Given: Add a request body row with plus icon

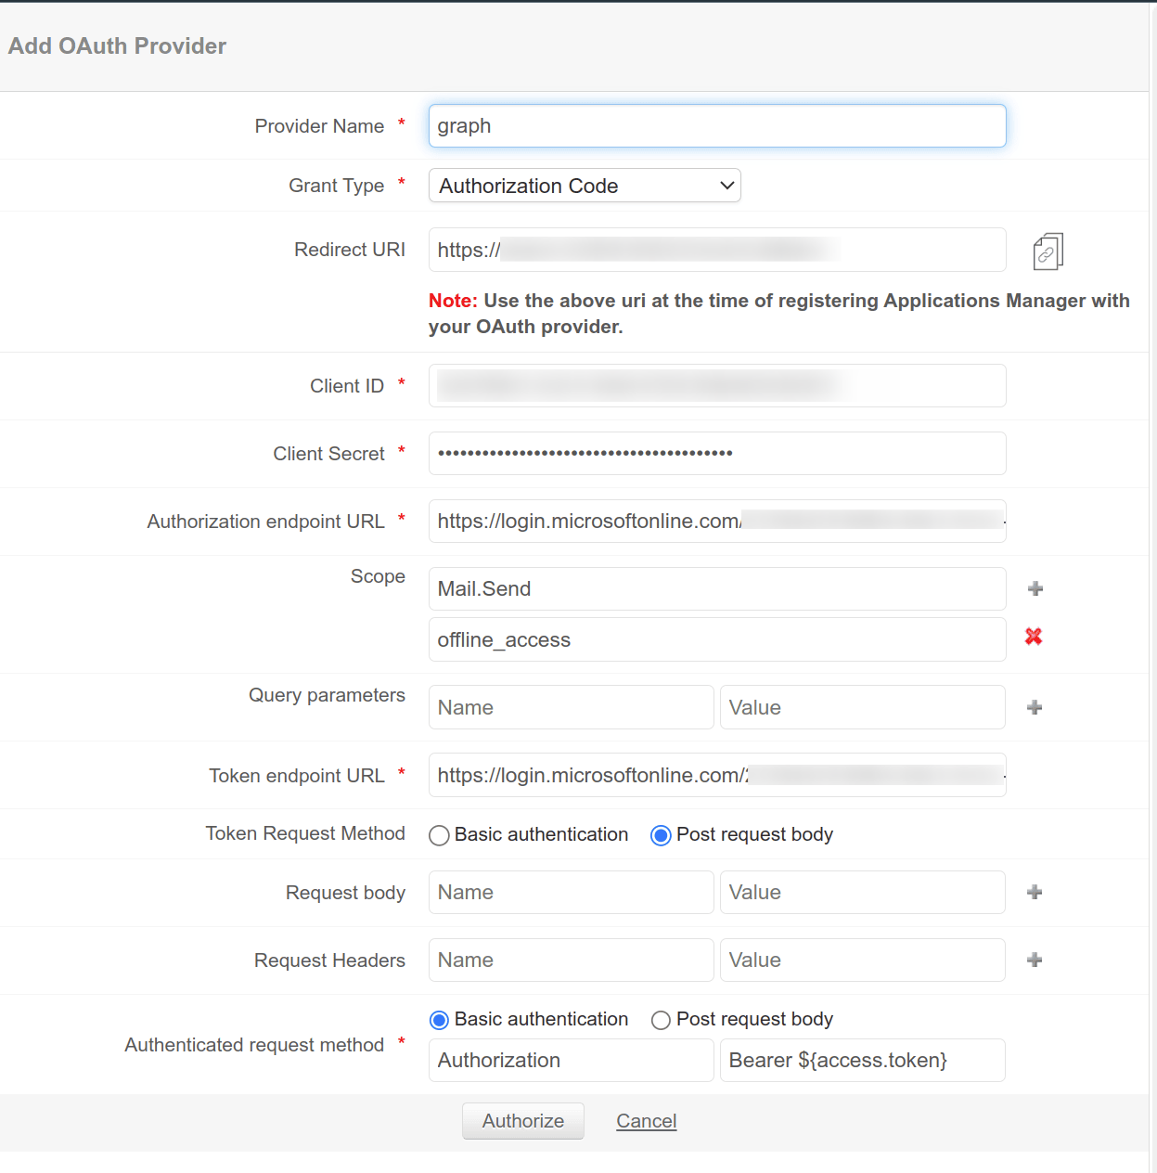Looking at the screenshot, I should point(1035,892).
